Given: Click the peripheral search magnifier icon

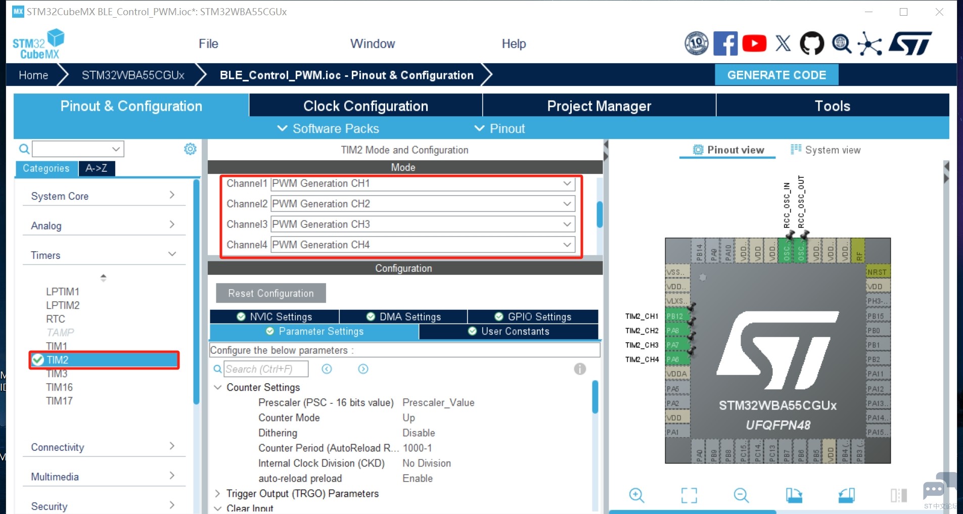Looking at the screenshot, I should click(x=24, y=149).
